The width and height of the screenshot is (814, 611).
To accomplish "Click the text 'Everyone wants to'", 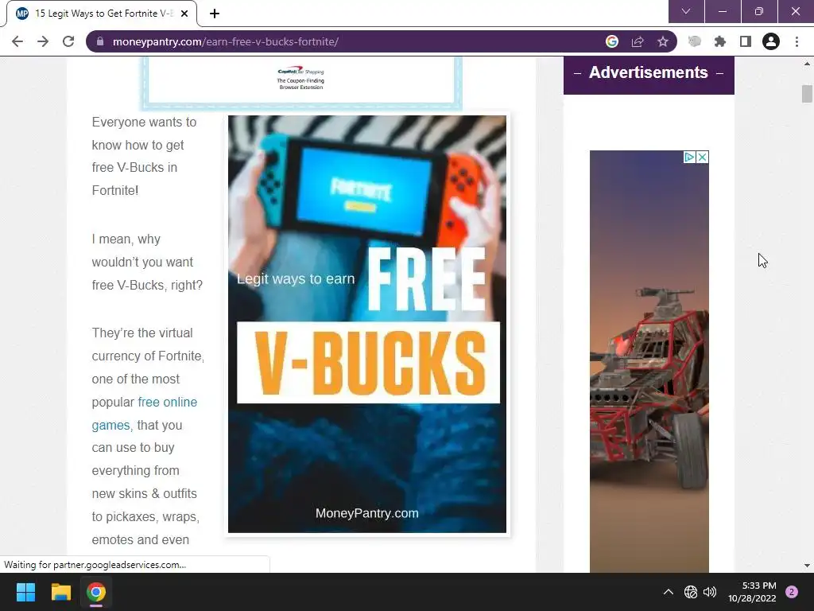I will (145, 122).
